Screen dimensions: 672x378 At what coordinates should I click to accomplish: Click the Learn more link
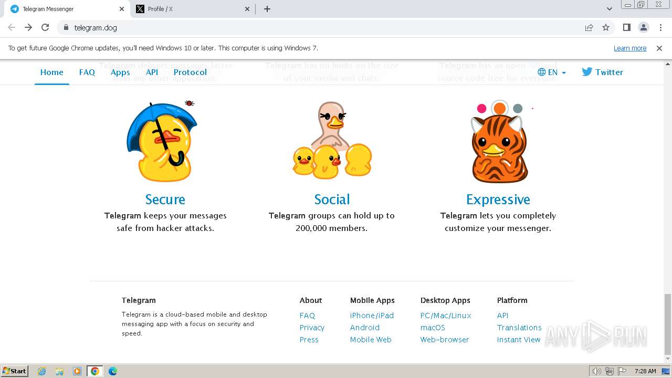point(630,48)
